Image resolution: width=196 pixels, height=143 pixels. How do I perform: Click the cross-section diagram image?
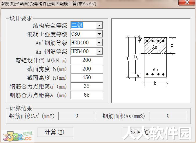point(151,61)
